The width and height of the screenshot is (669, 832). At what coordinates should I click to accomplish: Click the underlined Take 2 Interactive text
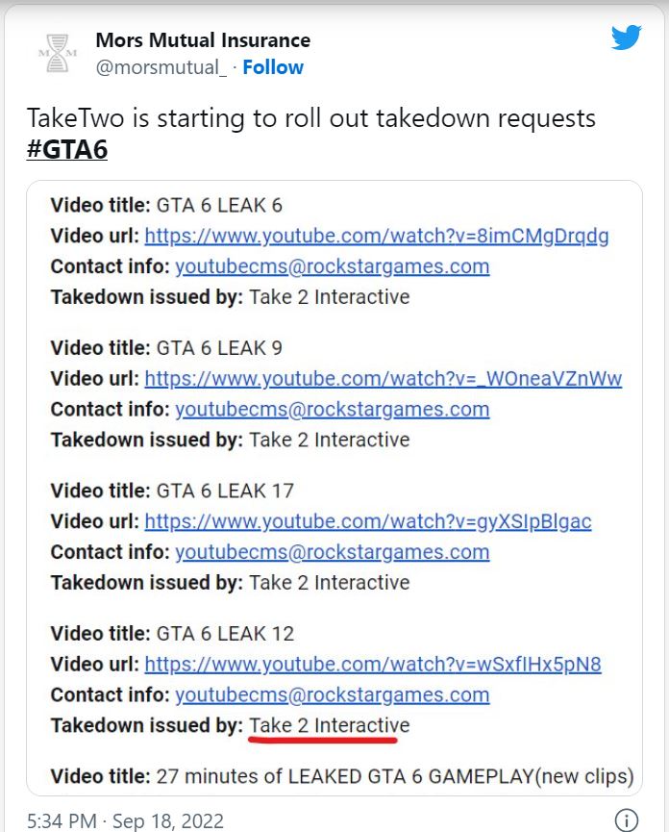[329, 725]
